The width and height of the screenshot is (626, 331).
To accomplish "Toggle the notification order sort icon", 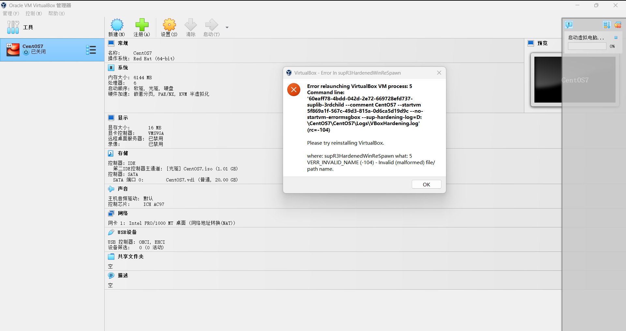I will pyautogui.click(x=606, y=25).
